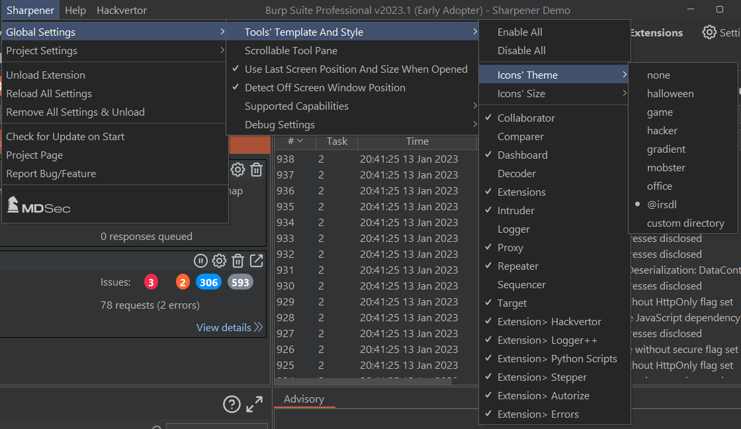This screenshot has width=741, height=429.
Task: Expand panel with diagonal arrows icon
Action: pyautogui.click(x=254, y=405)
